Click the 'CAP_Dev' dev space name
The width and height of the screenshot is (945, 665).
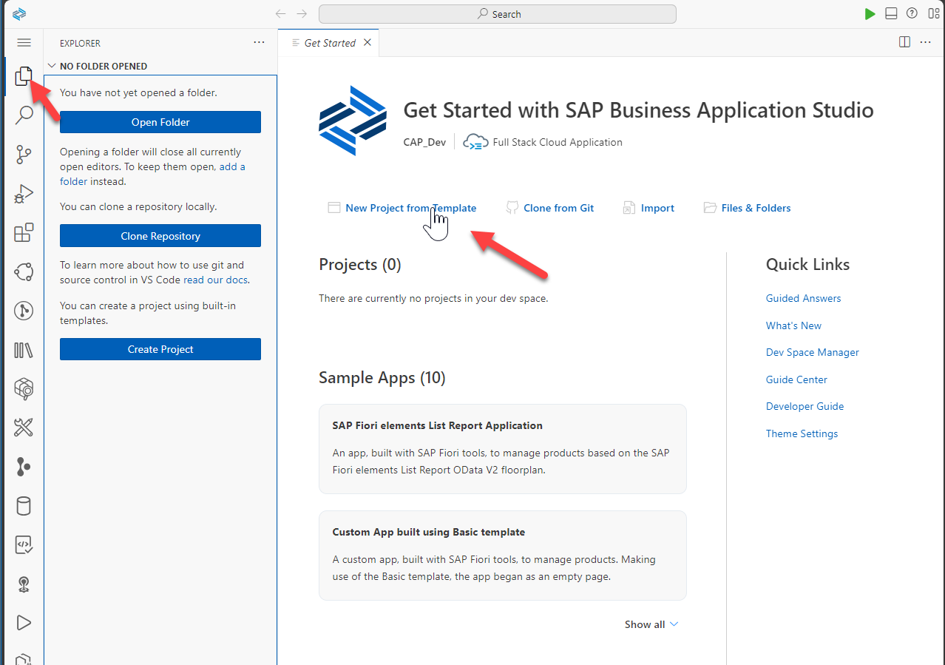[424, 142]
